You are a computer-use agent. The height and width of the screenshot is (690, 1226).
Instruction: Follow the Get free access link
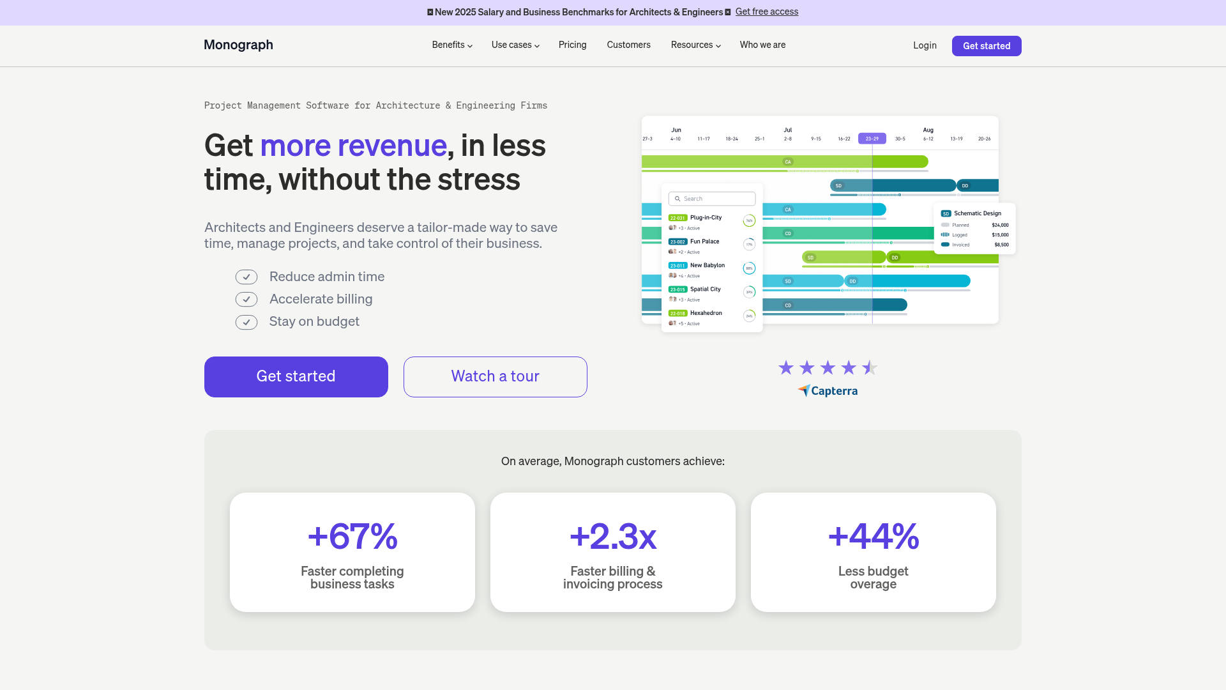[766, 11]
